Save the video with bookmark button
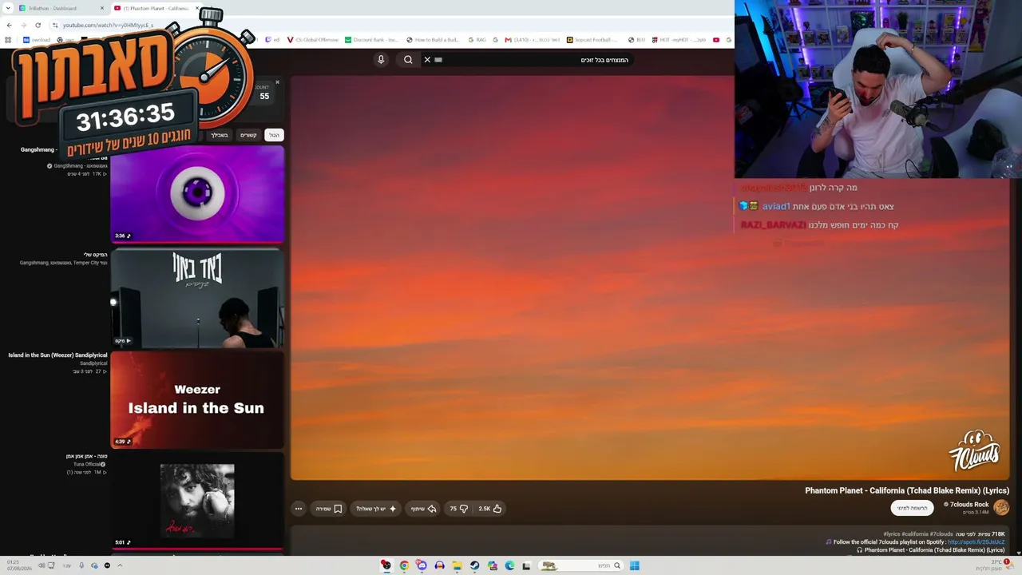The image size is (1022, 575). point(329,509)
